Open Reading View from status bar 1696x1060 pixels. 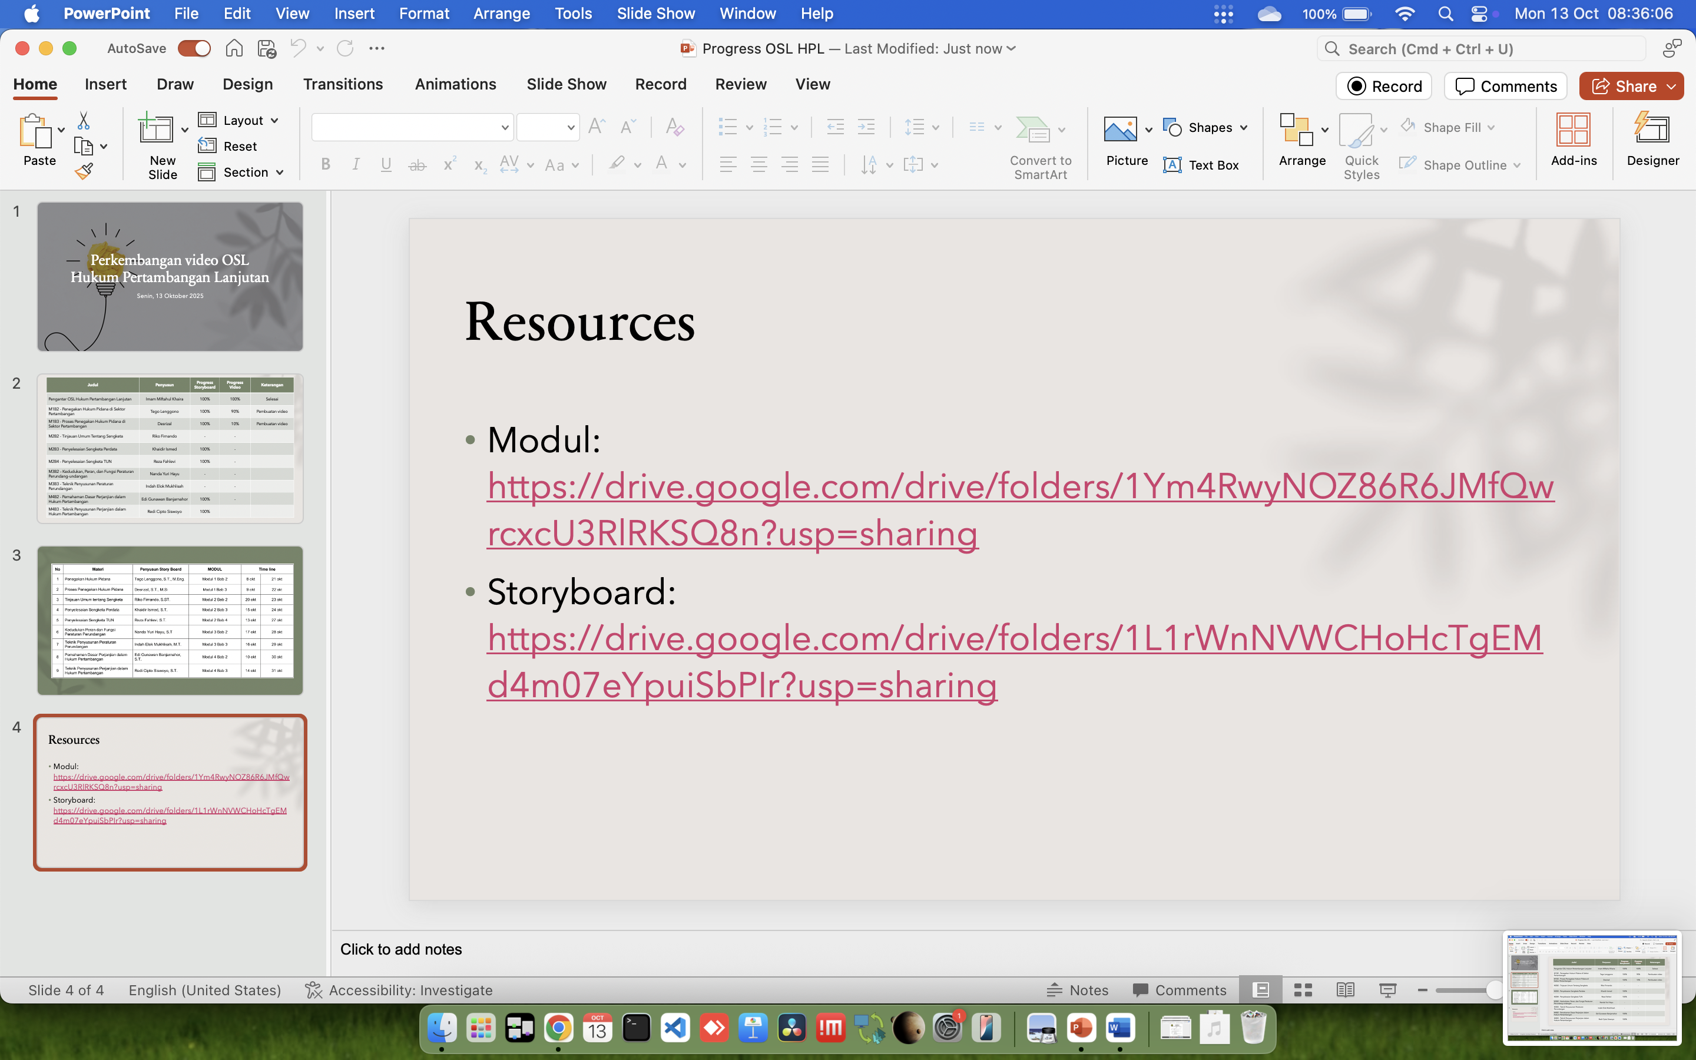(x=1345, y=990)
